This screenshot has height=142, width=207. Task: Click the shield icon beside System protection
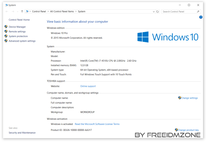click(6, 36)
